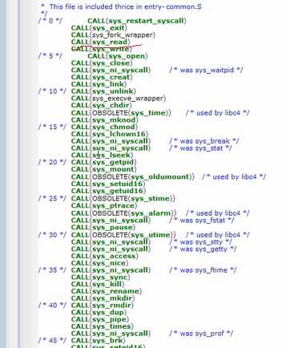Click the CALL(sys_mknod) line
The height and width of the screenshot is (348, 290).
click(x=105, y=119)
